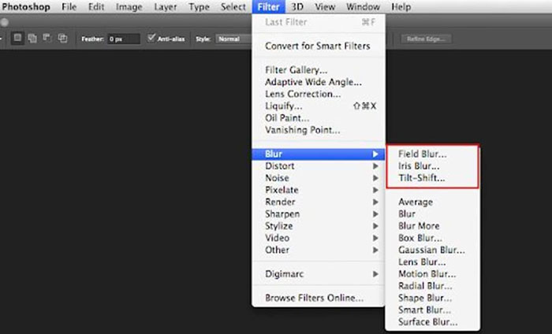
Task: Open the Edit menu
Action: pos(96,6)
